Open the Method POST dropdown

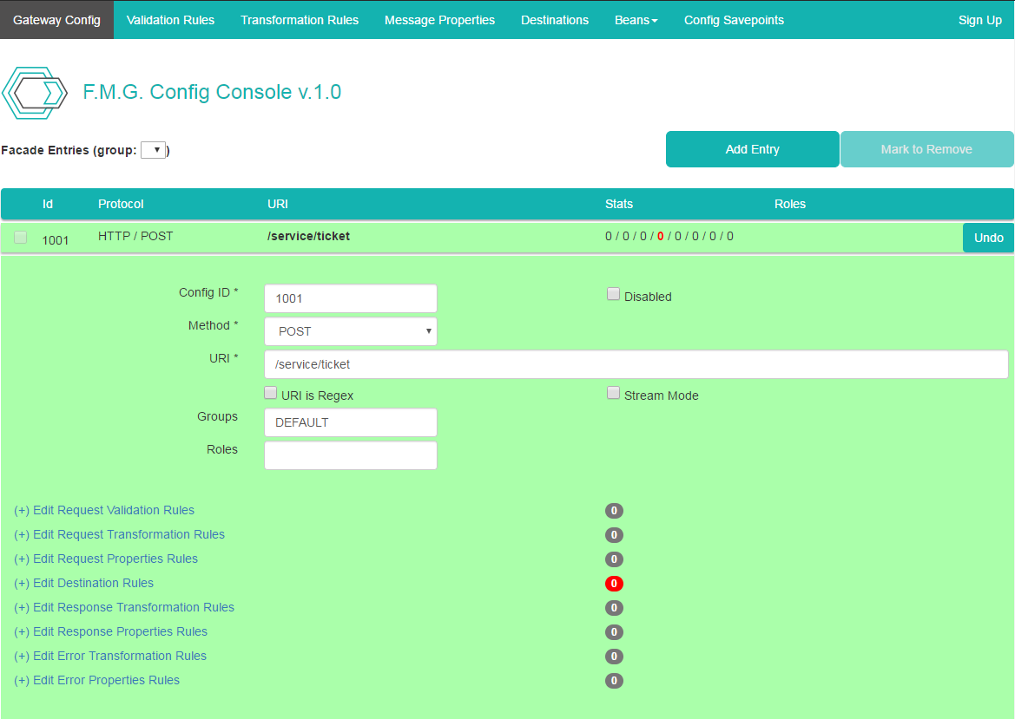350,331
